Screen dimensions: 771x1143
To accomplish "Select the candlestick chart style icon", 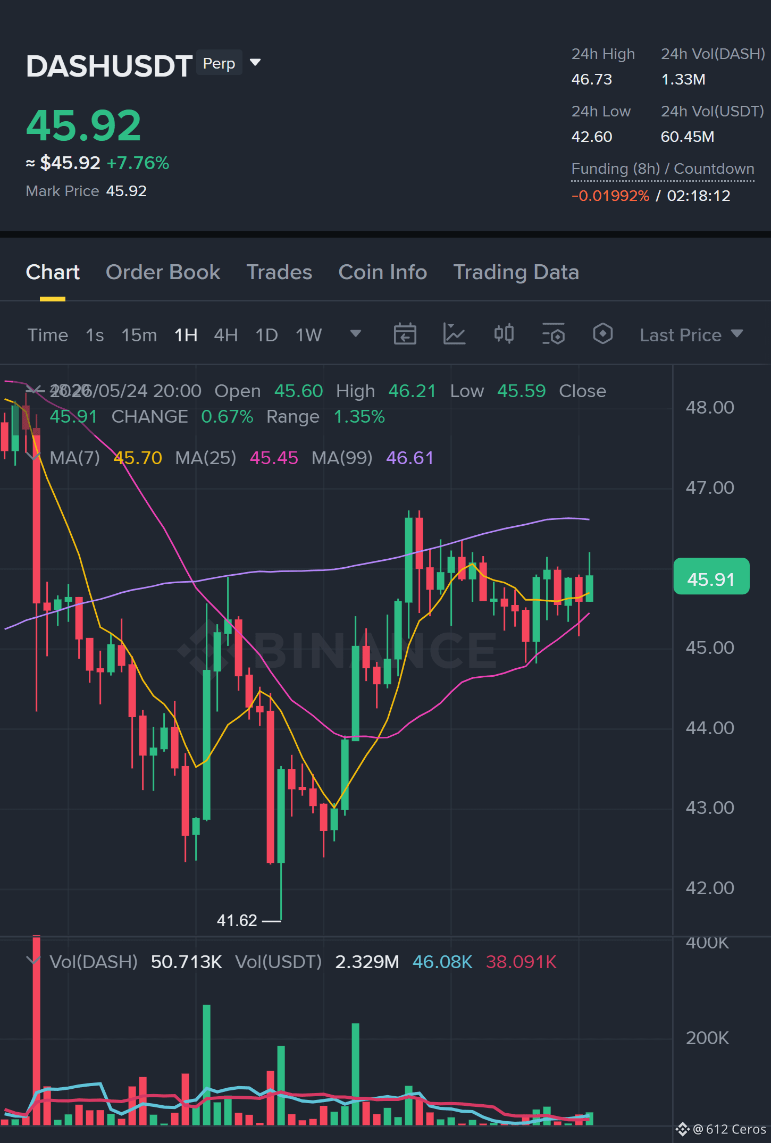I will [x=504, y=334].
